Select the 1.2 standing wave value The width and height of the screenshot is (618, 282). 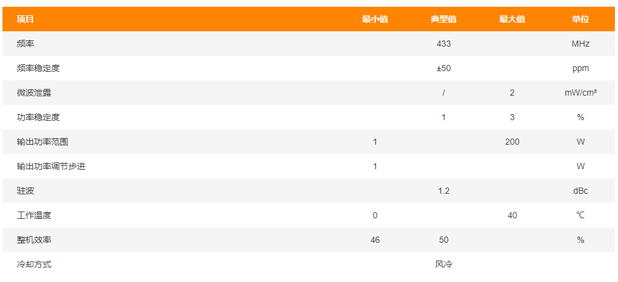pyautogui.click(x=443, y=191)
